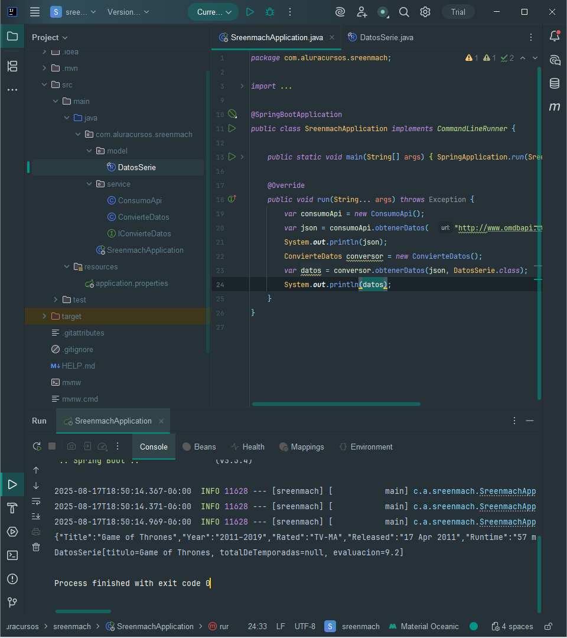567x638 pixels.
Task: Start debugging with the bug icon
Action: click(270, 12)
